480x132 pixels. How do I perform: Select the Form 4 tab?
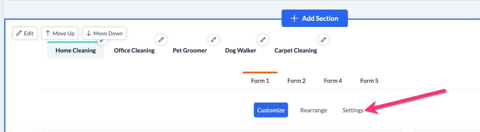click(333, 81)
